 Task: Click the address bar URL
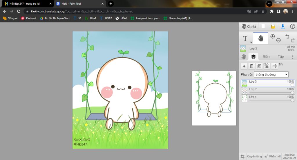82,11
